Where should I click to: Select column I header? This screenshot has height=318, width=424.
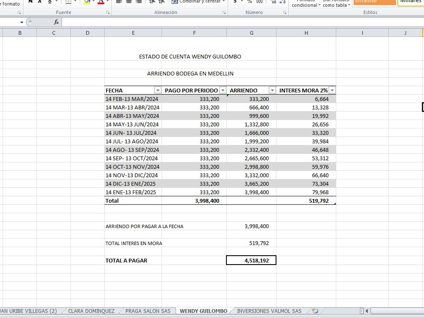tap(363, 33)
